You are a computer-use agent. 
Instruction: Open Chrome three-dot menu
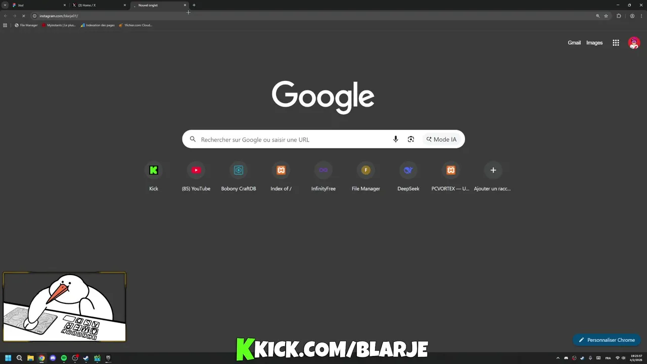pos(641,16)
